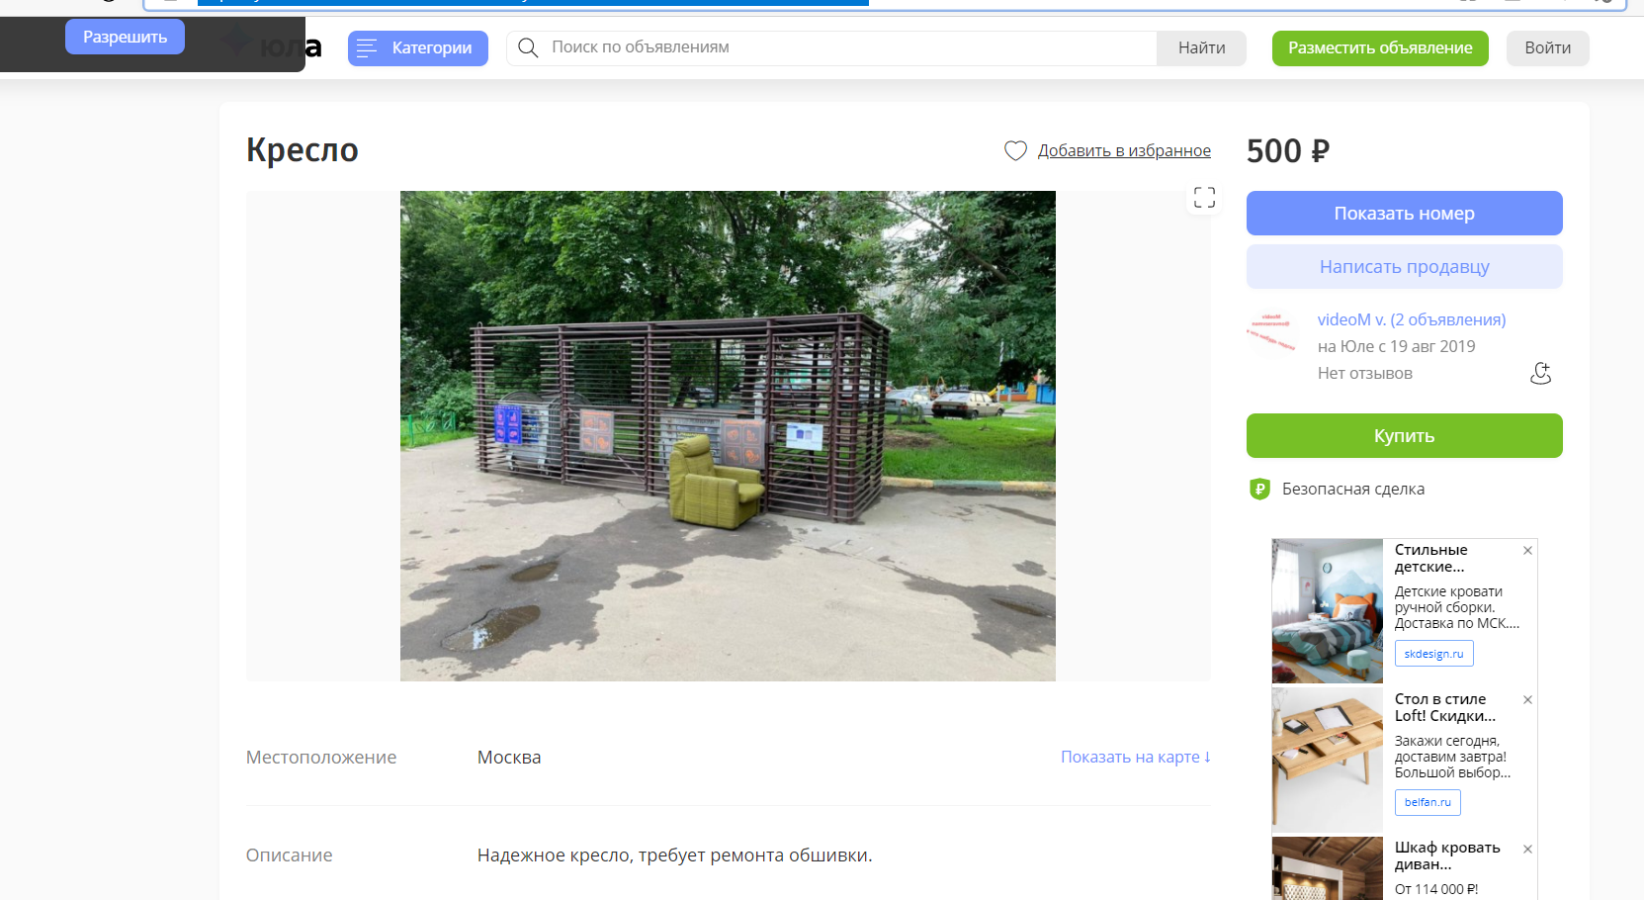Click the Стильные детские ad title
Viewport: 1644px width, 900px height.
tap(1431, 558)
